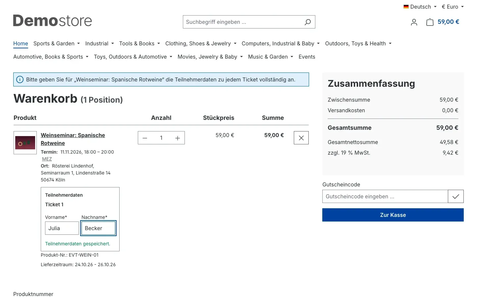This screenshot has width=477, height=298.
Task: Apply voucher code with checkmark button
Action: (x=456, y=196)
